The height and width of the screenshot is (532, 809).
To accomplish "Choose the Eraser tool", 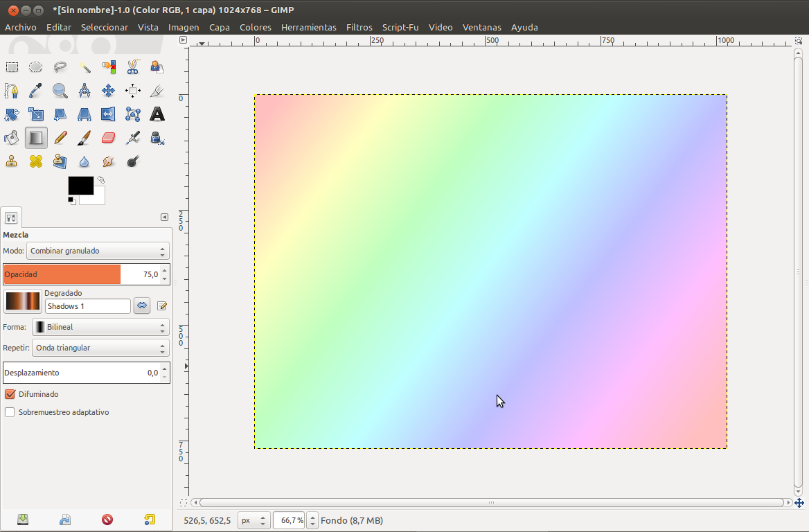I will 108,138.
